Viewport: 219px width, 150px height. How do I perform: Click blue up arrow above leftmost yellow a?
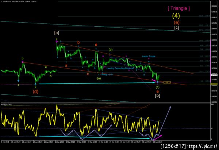click(18, 81)
